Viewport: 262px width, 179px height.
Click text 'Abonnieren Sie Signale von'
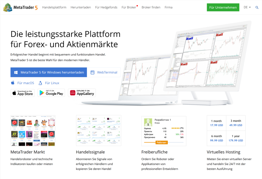(94, 159)
